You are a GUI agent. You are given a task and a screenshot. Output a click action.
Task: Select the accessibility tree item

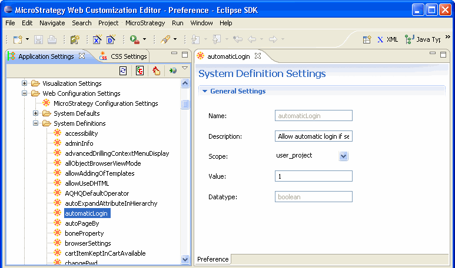81,133
